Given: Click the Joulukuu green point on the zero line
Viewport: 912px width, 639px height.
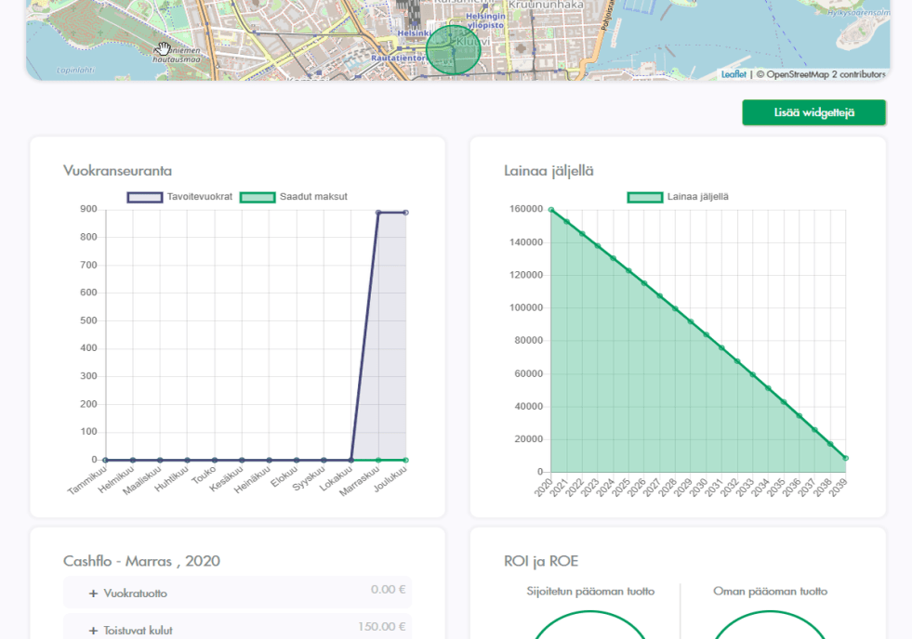Looking at the screenshot, I should point(405,460).
